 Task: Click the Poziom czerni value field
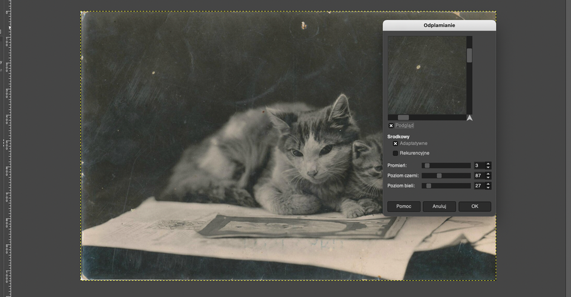click(x=479, y=176)
